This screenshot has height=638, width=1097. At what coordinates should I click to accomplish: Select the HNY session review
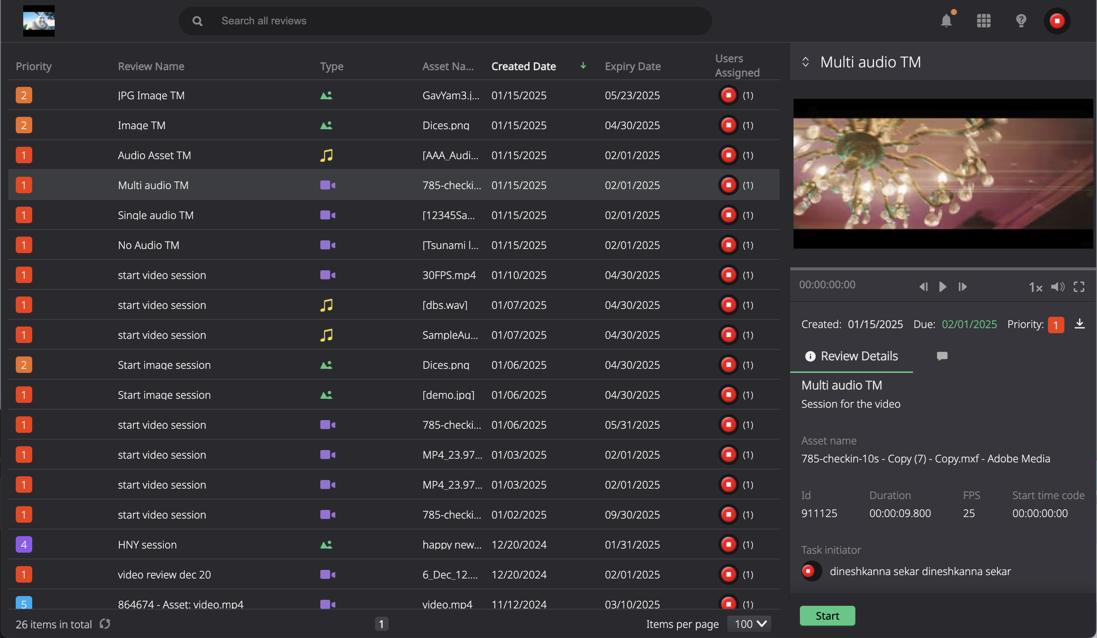pos(393,544)
